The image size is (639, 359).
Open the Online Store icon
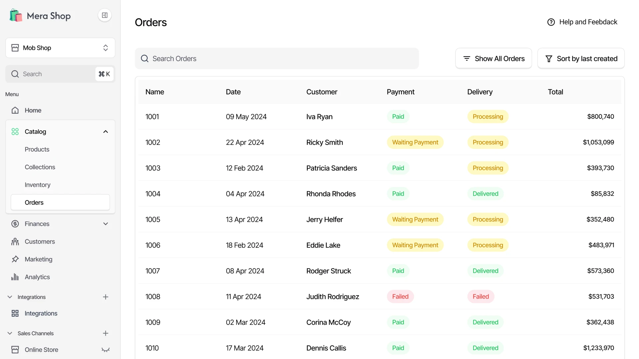[15, 349]
